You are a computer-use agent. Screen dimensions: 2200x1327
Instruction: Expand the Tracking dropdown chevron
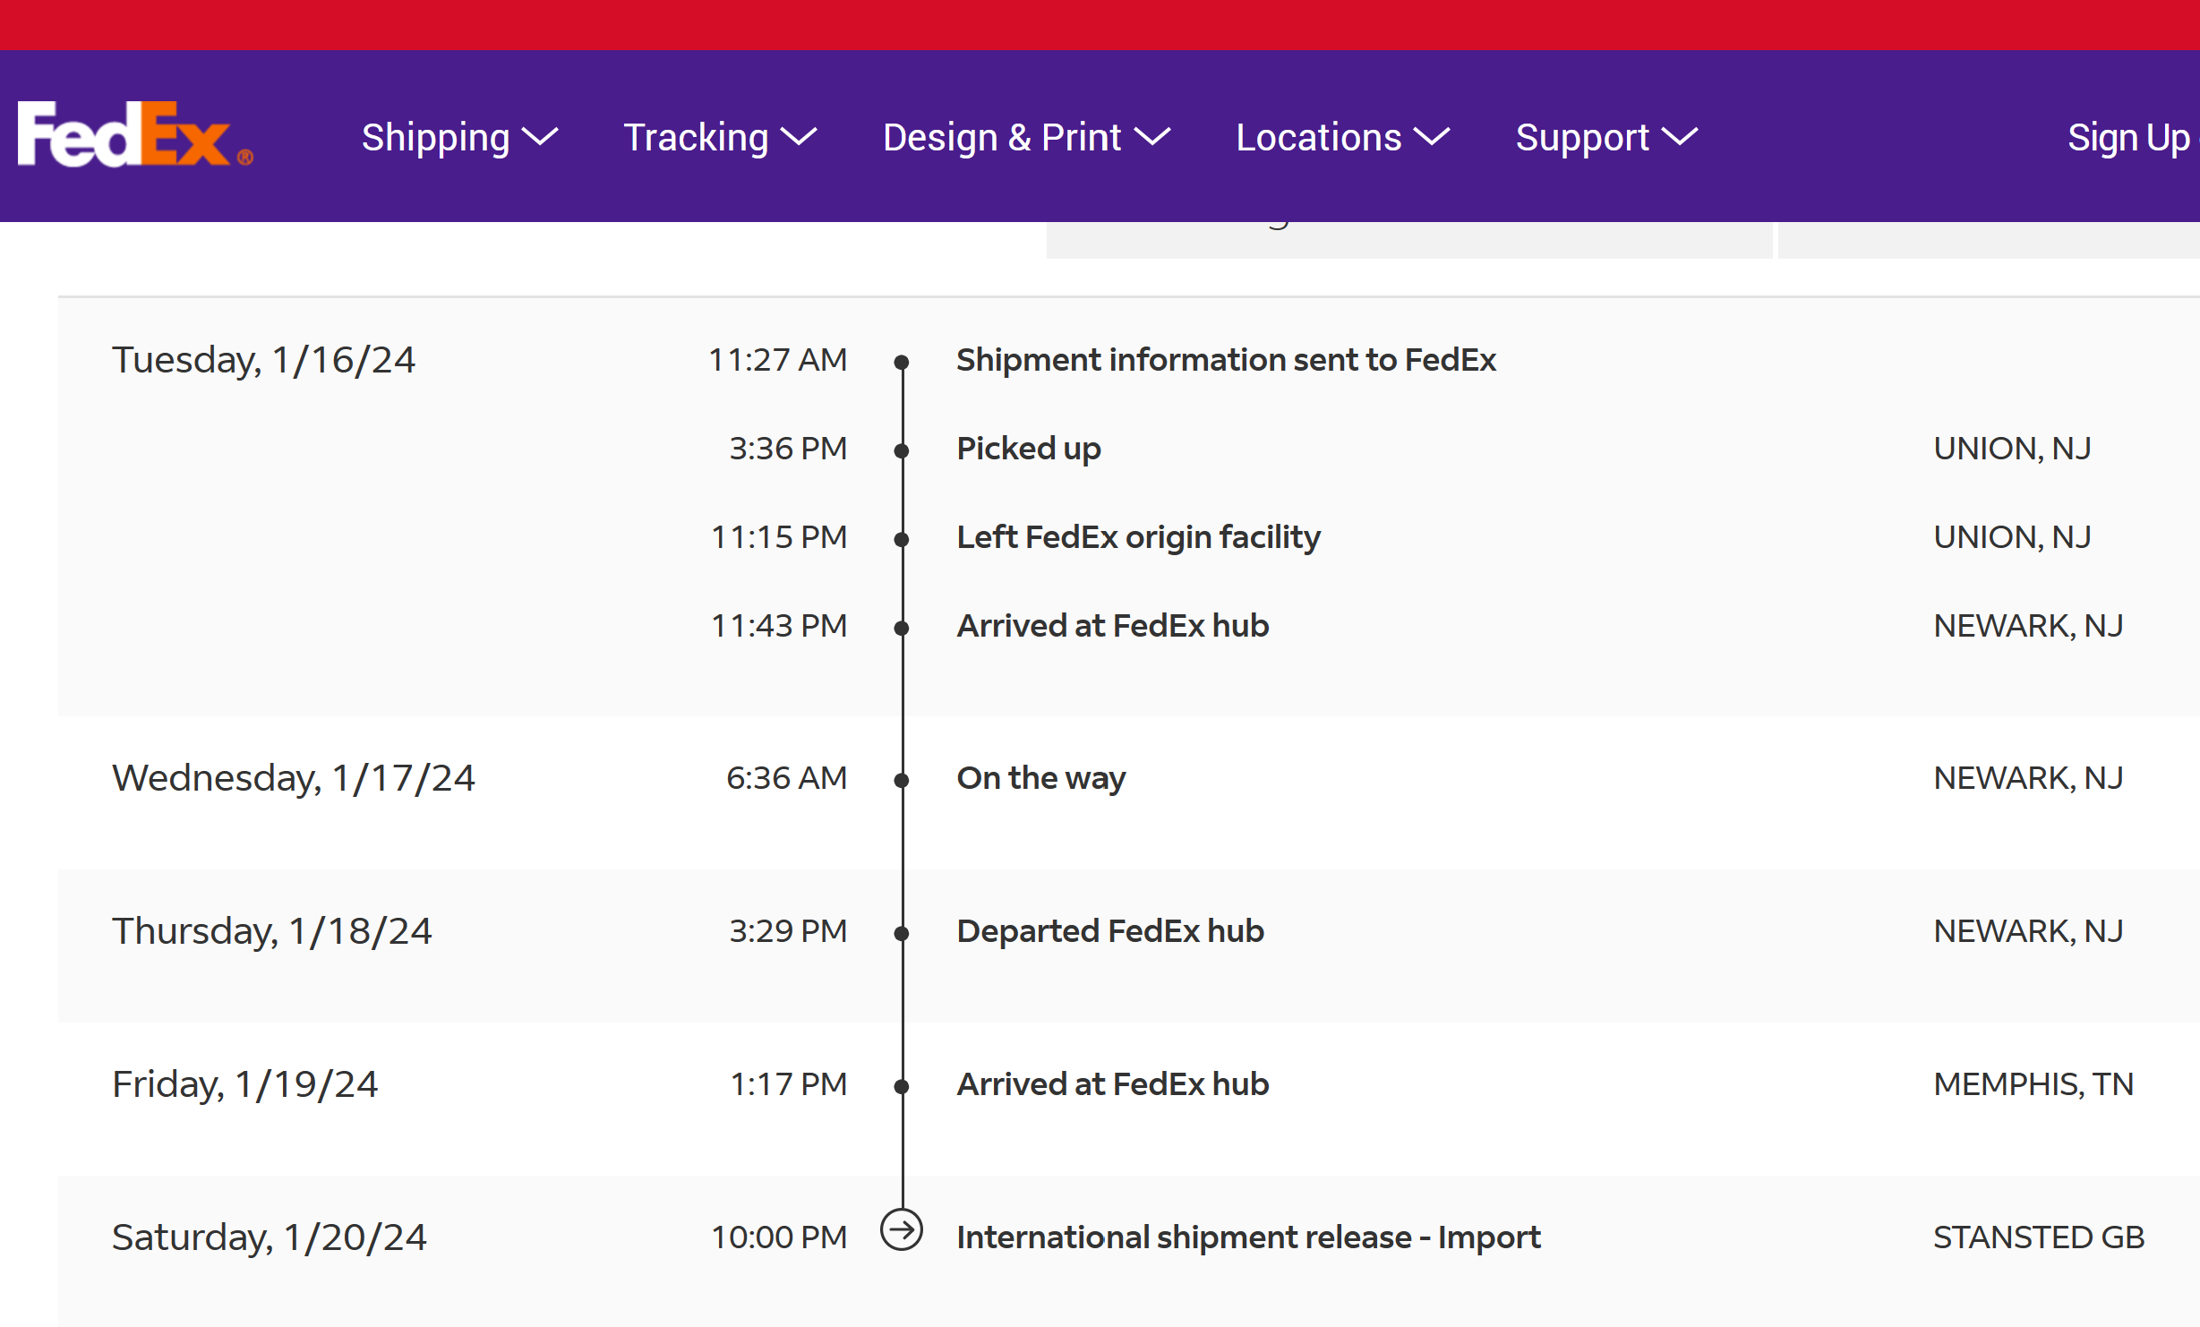799,137
